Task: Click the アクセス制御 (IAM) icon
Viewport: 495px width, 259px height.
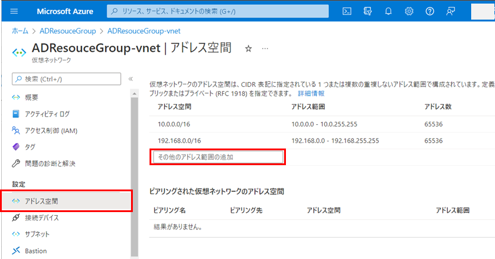Action: click(15, 130)
